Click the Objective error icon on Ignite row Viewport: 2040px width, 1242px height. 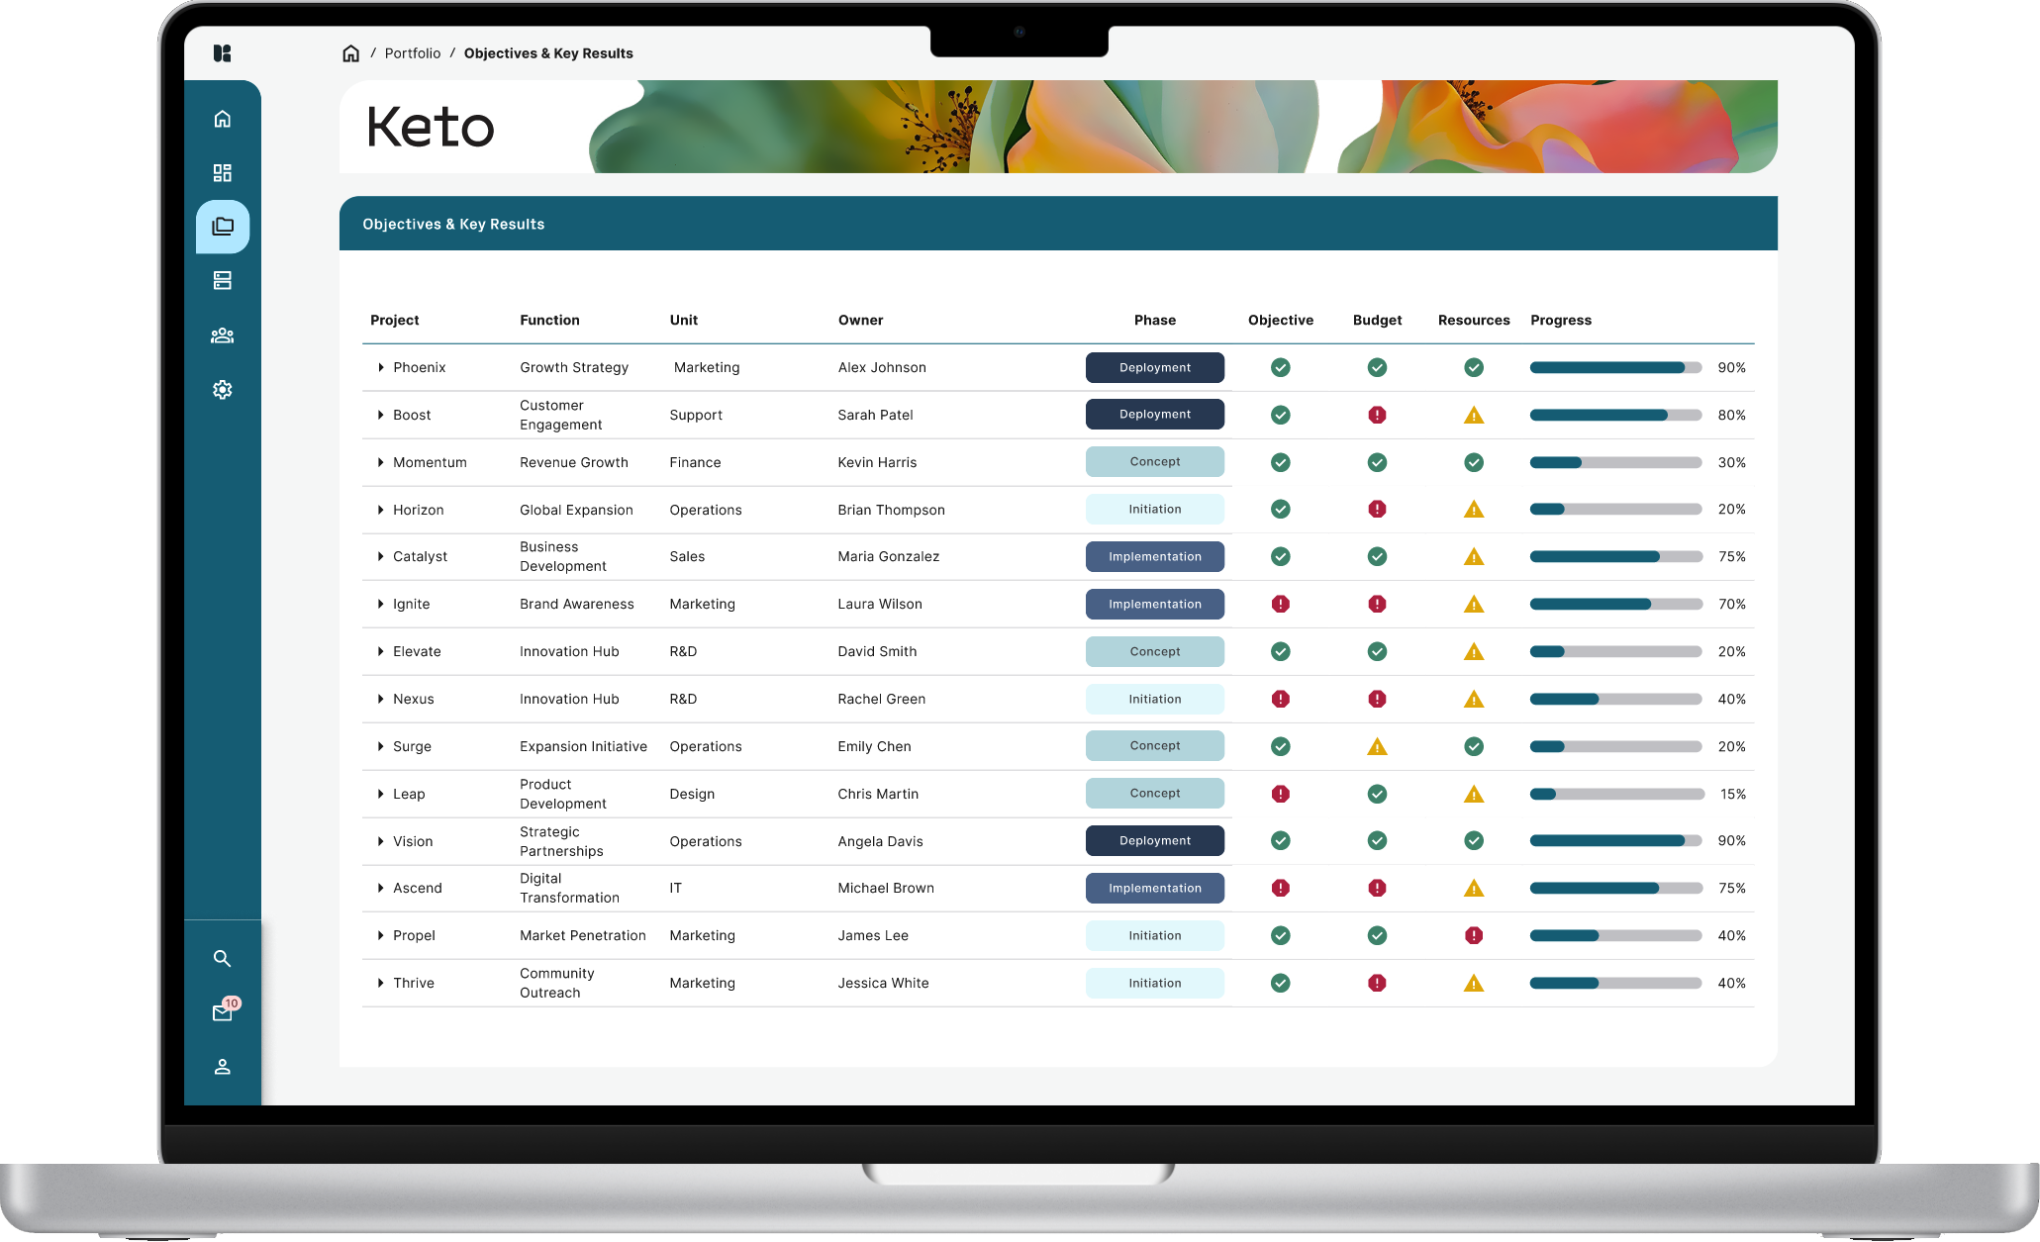coord(1280,604)
